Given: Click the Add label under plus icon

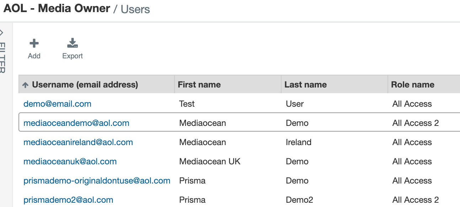Looking at the screenshot, I should 34,56.
